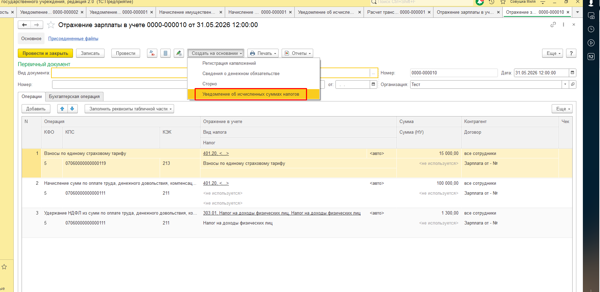Click the Вид документа ellipsis selector
Image resolution: width=600 pixels, height=292 pixels.
point(374,73)
